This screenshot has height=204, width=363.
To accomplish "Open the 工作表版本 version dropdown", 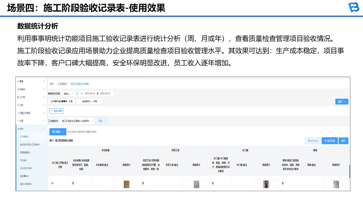I will (x=77, y=121).
